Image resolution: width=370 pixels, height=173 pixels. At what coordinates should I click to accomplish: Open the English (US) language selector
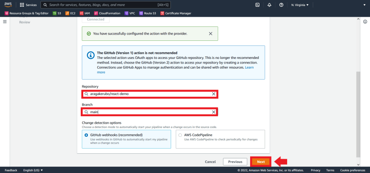33,170
